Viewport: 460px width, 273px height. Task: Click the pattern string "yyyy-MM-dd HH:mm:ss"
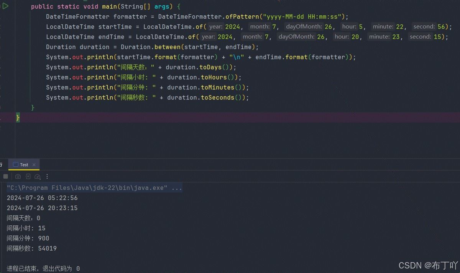click(x=302, y=17)
